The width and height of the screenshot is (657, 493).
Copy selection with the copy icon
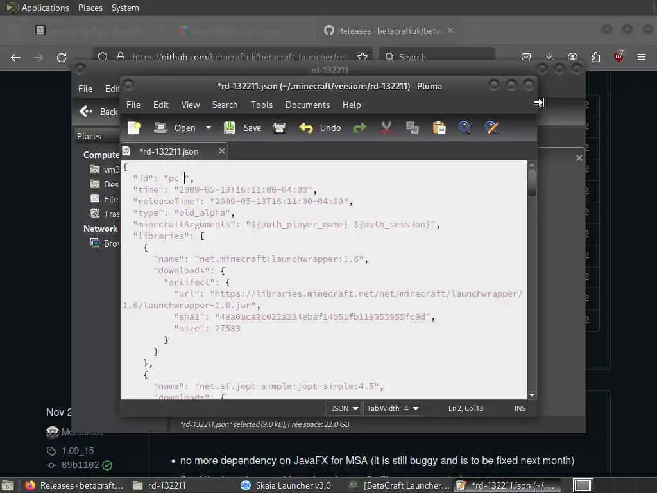(x=413, y=128)
